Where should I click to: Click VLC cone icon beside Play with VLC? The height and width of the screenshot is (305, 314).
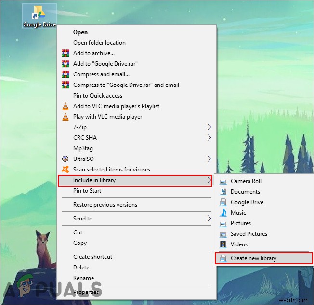tap(65, 117)
